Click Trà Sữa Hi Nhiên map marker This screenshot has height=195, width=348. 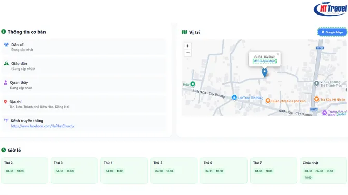click(317, 99)
